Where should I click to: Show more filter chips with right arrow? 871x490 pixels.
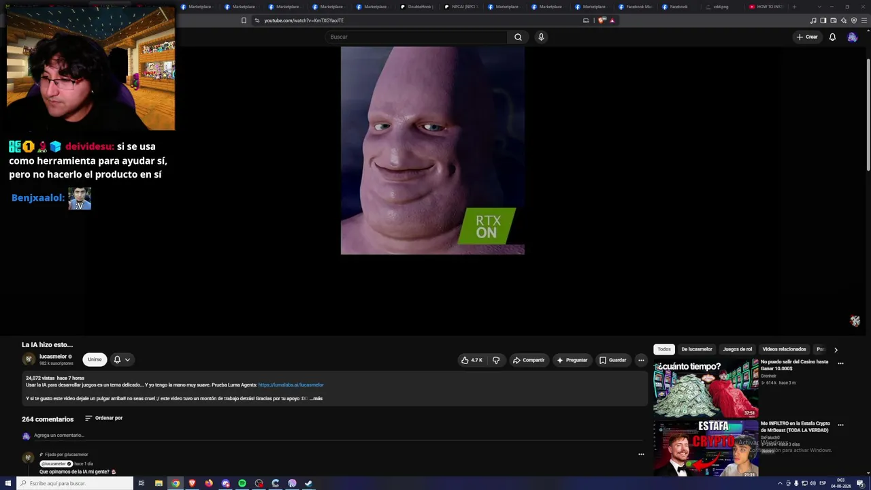836,350
